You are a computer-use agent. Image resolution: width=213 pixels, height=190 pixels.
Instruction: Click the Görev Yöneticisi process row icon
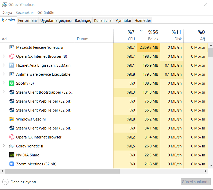(x=12, y=146)
